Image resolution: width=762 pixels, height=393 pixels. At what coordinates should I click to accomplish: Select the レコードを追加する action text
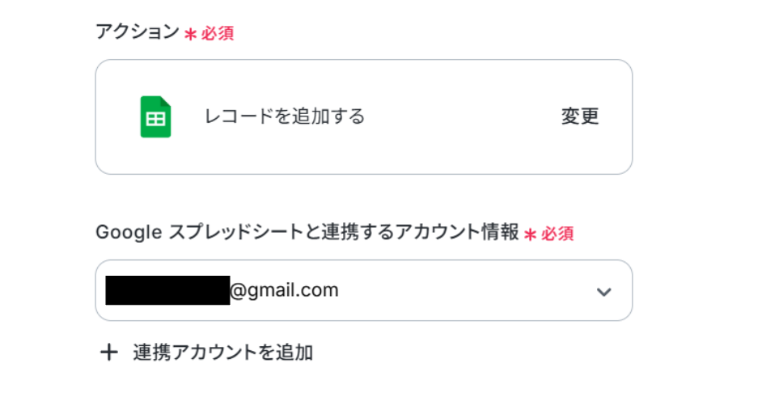pos(285,116)
